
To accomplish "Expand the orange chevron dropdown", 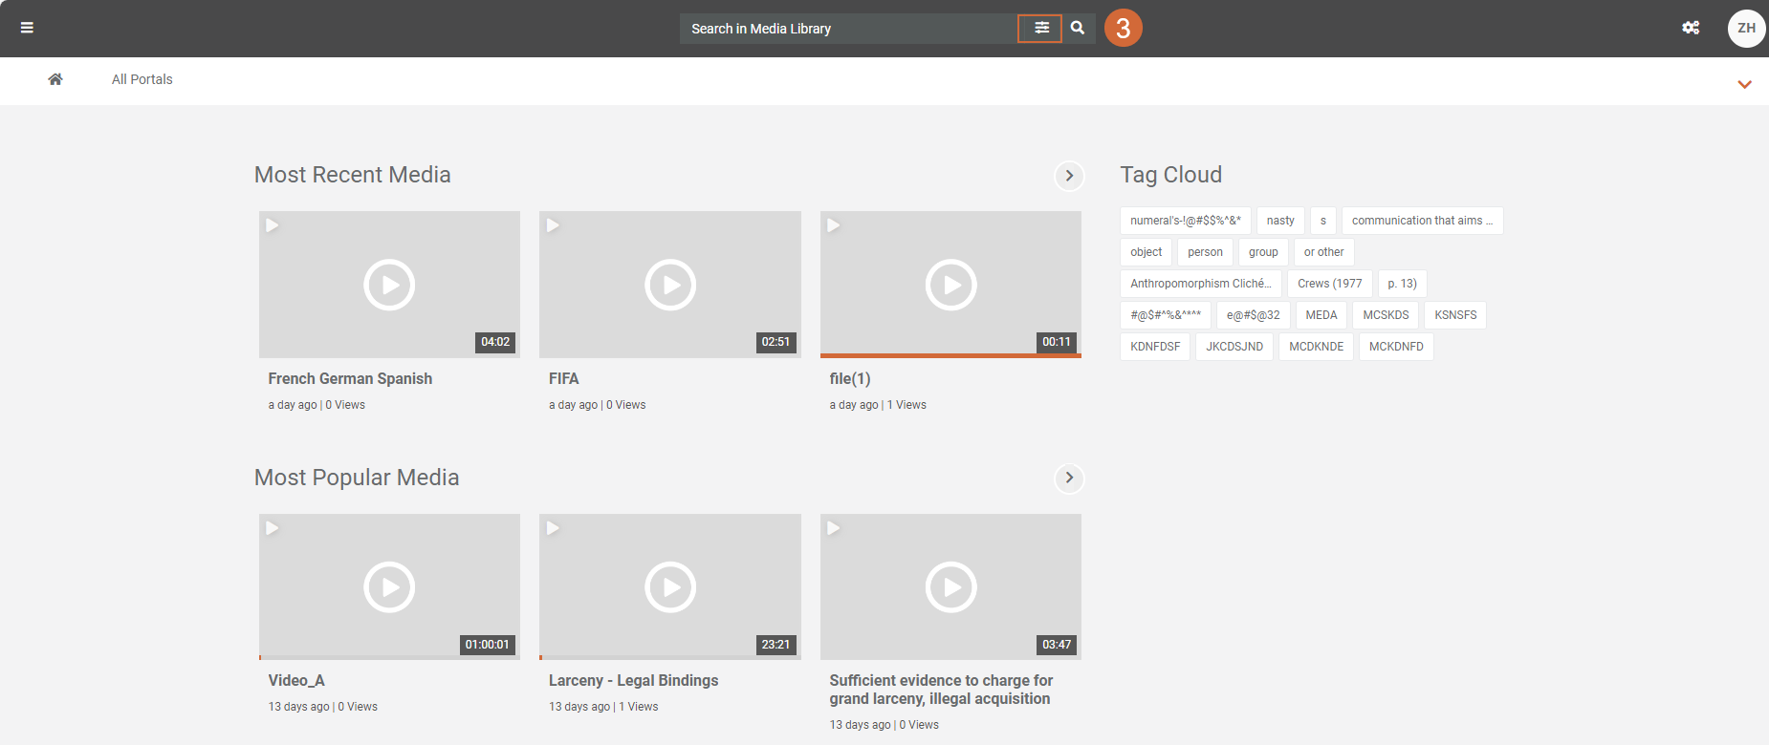I will (x=1744, y=84).
